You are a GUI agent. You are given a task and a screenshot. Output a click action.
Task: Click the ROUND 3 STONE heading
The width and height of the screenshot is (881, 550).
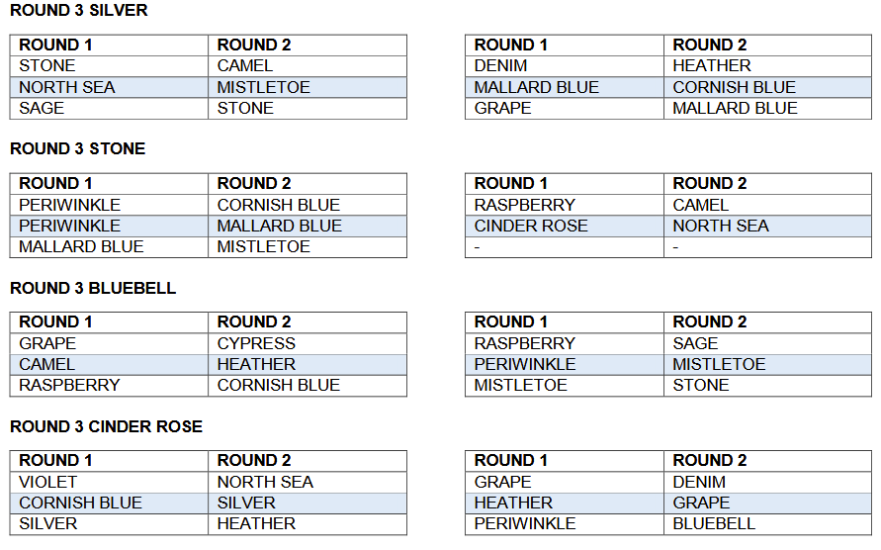click(77, 149)
